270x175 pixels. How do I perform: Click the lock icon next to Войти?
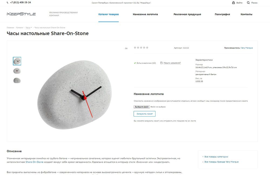point(234,3)
